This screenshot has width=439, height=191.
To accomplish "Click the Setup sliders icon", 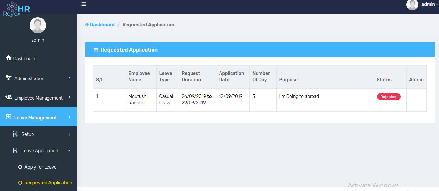I will tap(15, 134).
